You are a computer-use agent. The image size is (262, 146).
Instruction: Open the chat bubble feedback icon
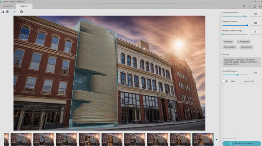point(255,6)
